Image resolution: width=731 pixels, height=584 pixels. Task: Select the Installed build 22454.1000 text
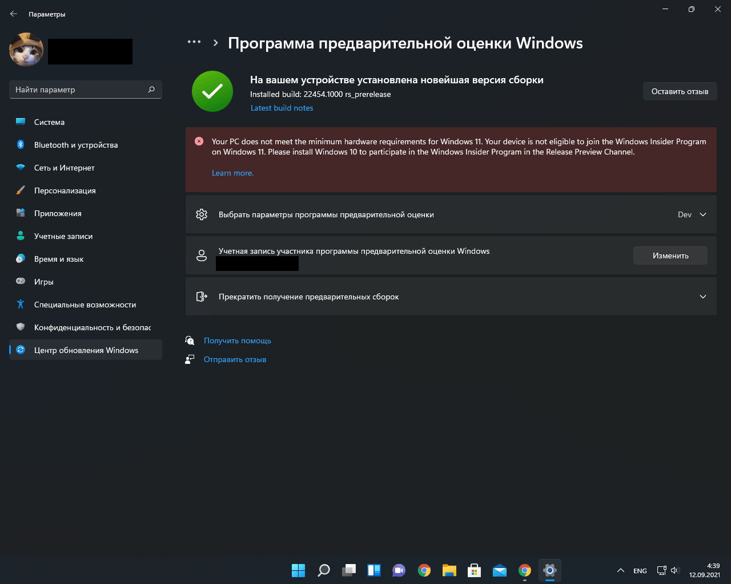[320, 94]
